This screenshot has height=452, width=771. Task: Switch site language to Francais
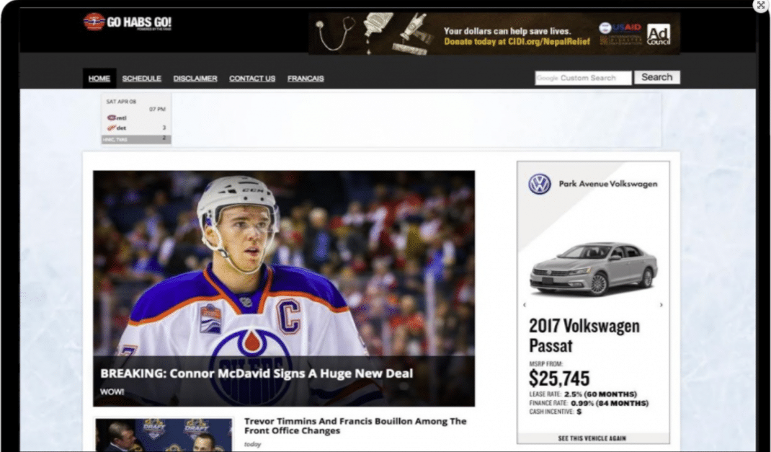(x=306, y=79)
